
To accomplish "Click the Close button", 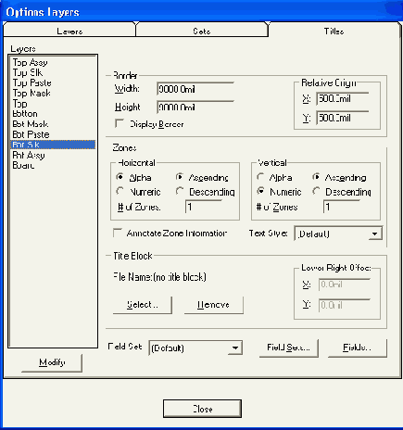I will 202,409.
